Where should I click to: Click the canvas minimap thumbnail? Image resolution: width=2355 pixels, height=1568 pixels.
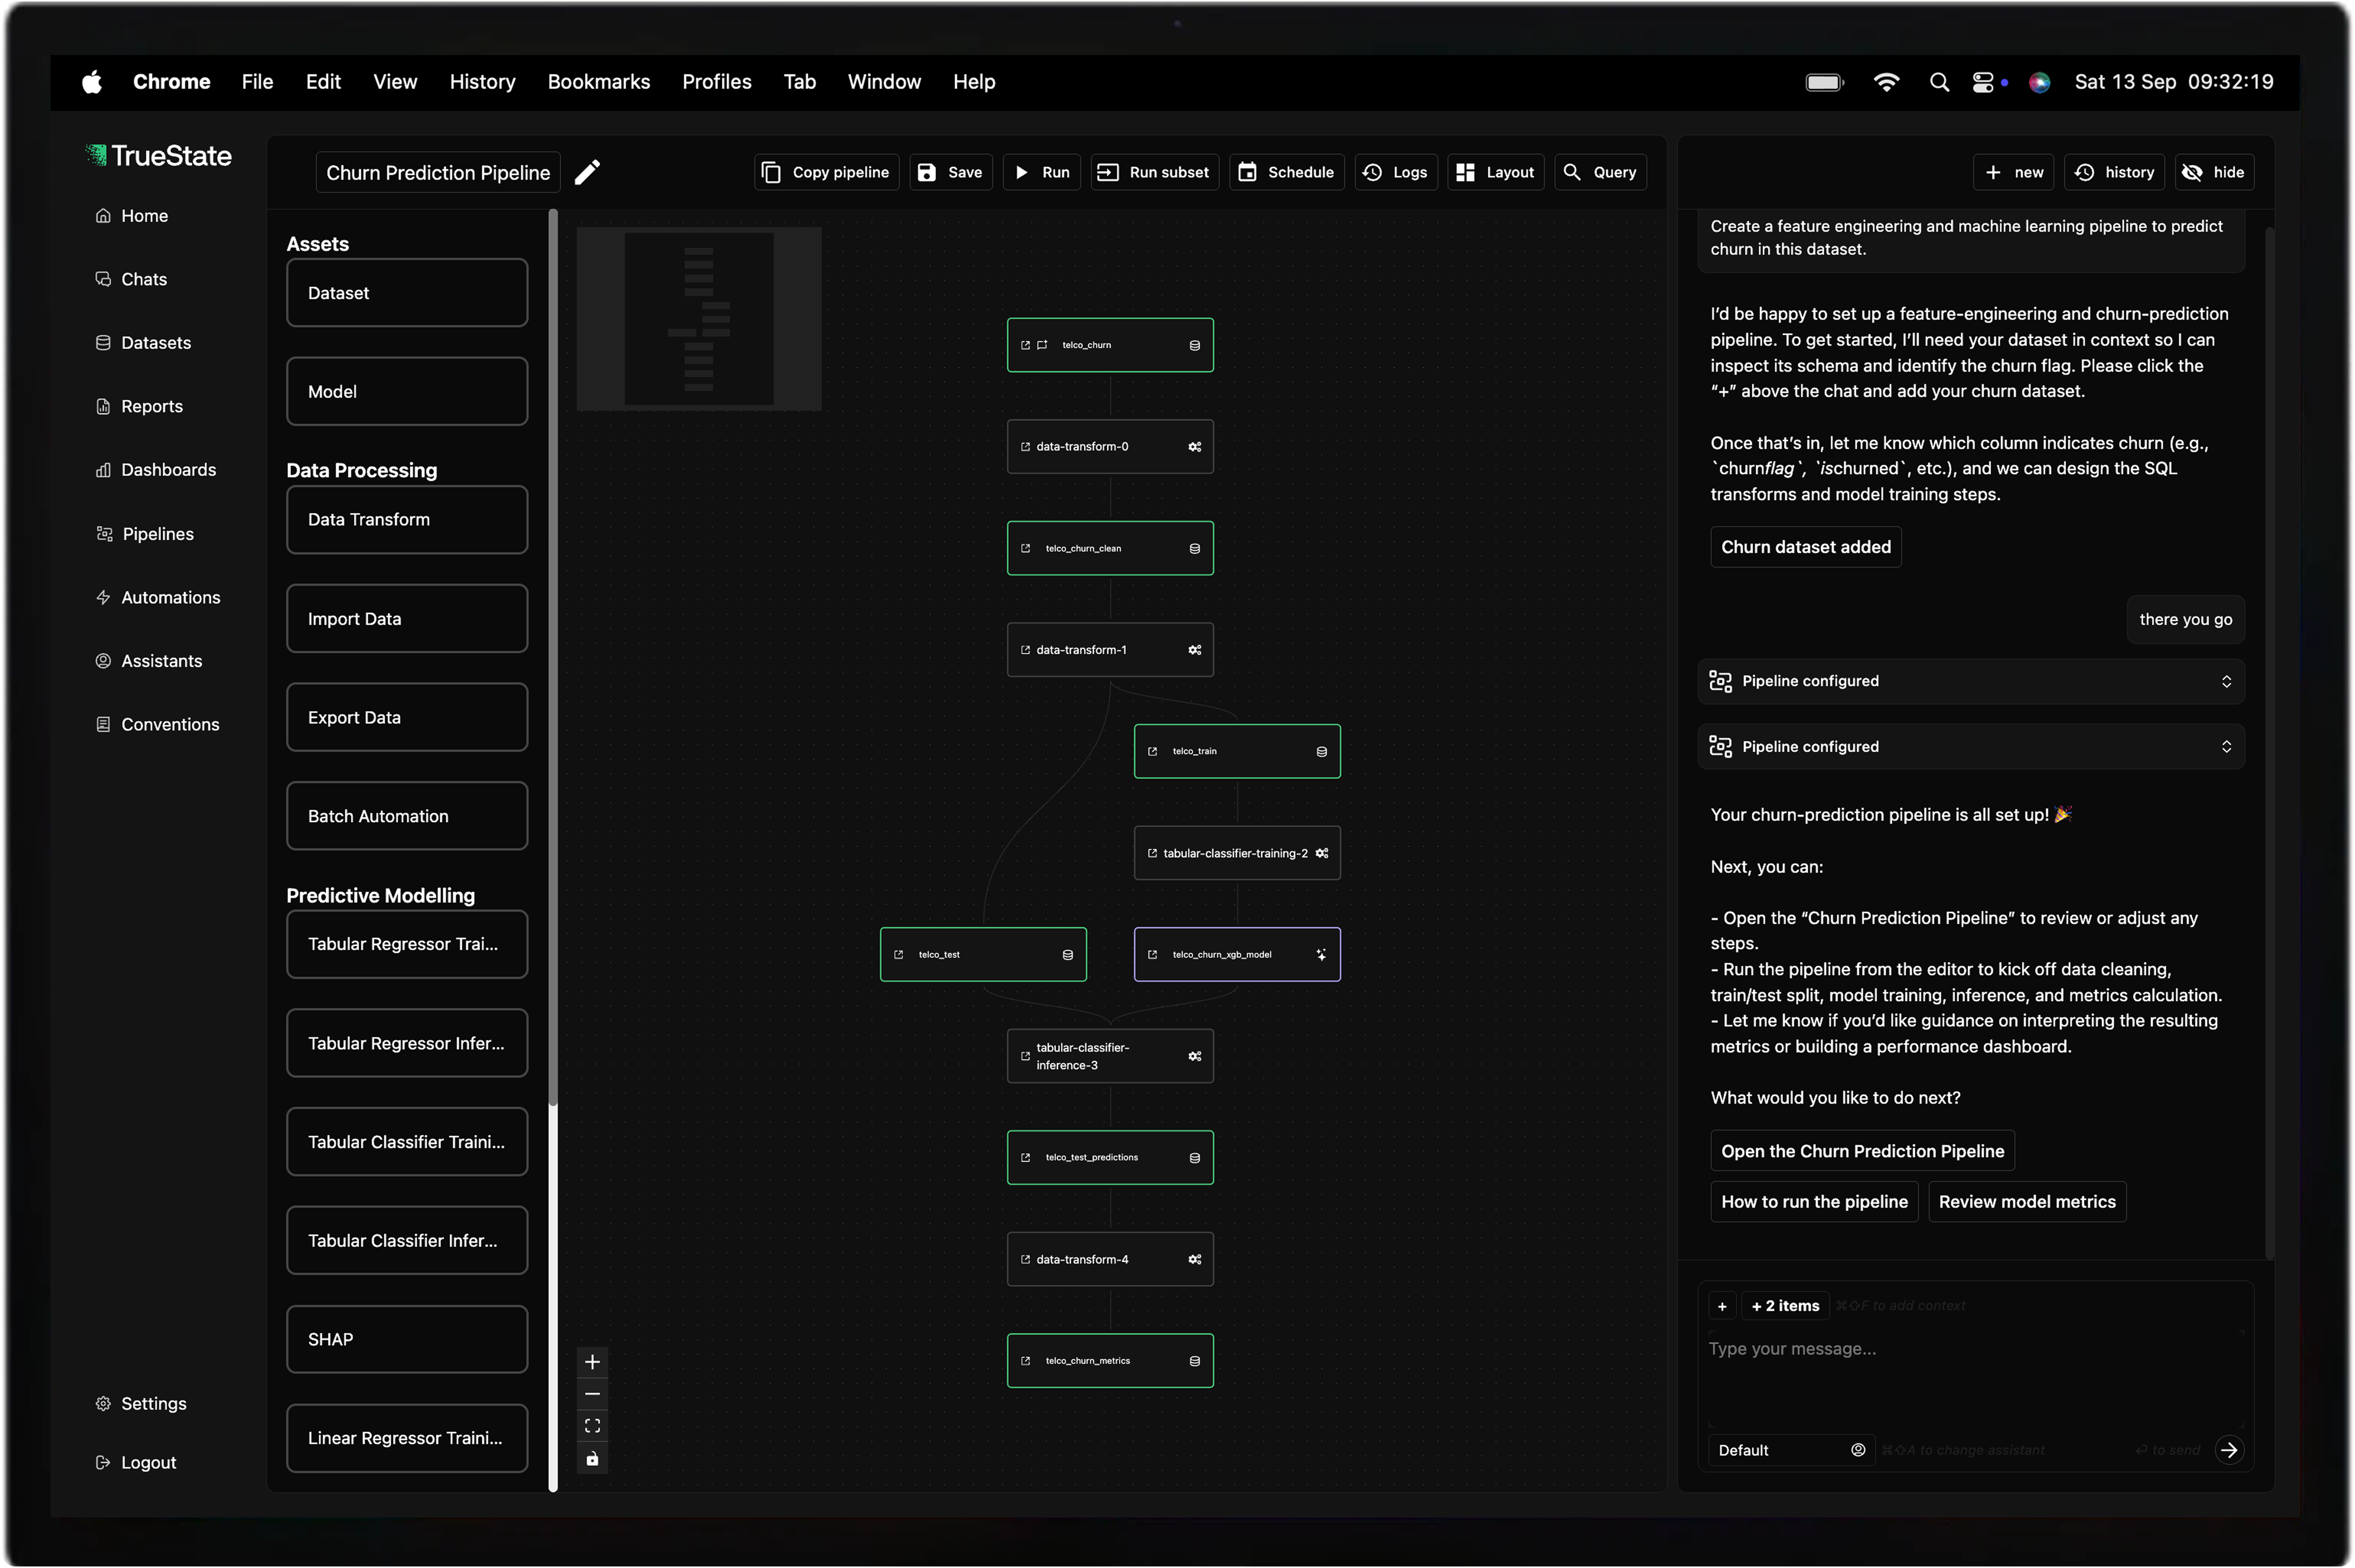[698, 319]
